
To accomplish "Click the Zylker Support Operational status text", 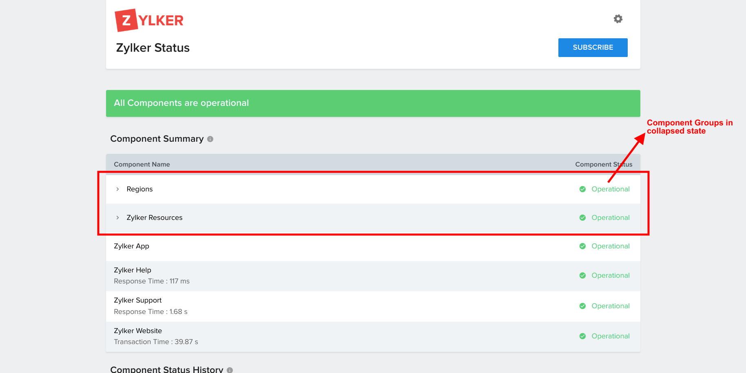I will point(611,306).
